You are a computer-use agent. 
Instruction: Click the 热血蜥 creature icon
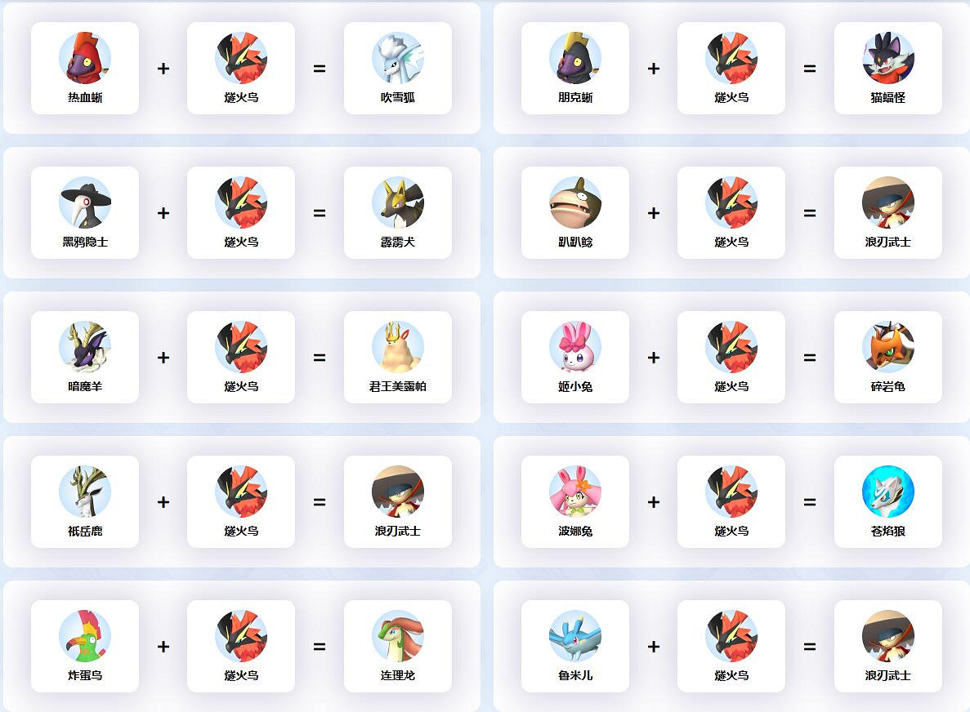(85, 58)
